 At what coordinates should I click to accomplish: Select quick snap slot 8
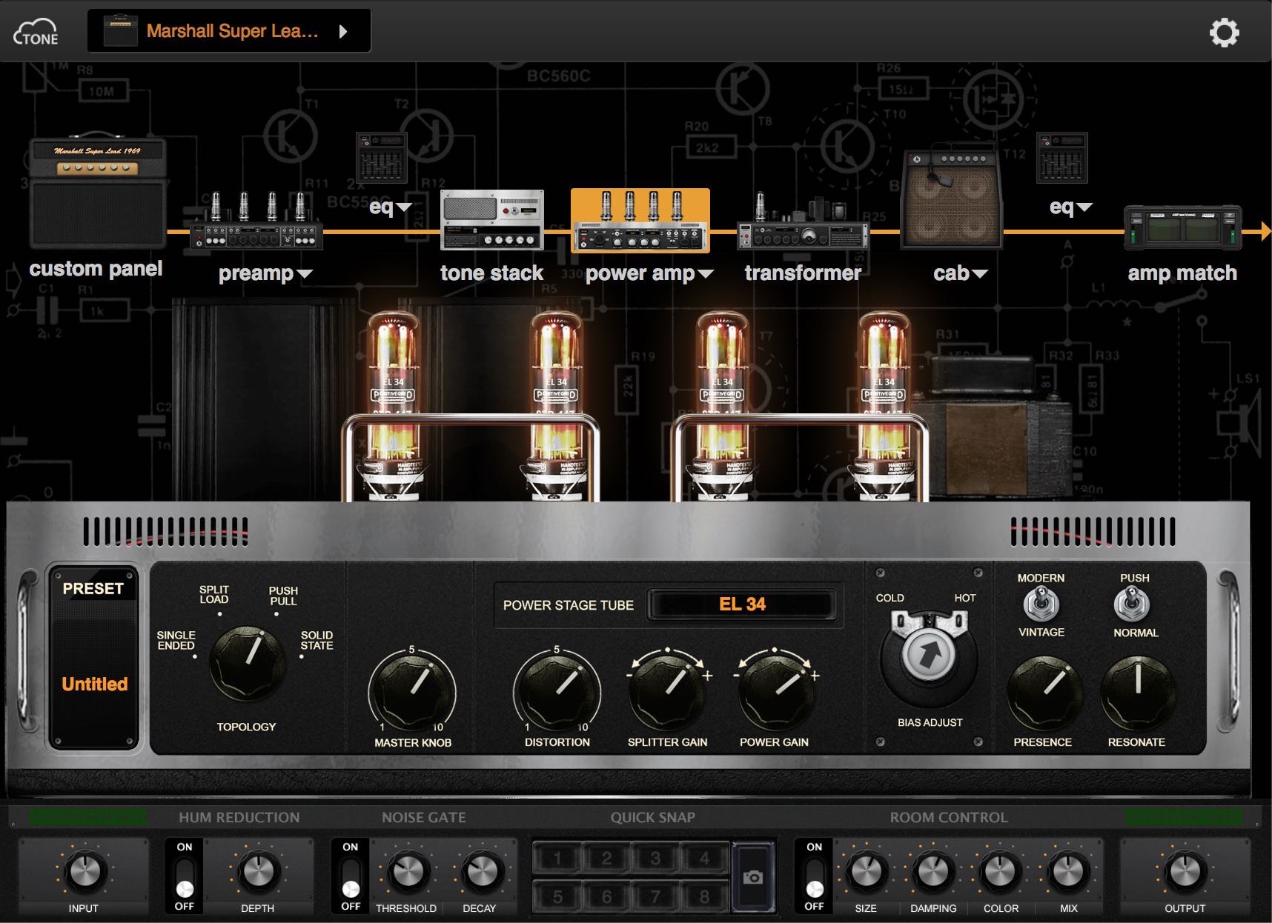click(x=704, y=896)
